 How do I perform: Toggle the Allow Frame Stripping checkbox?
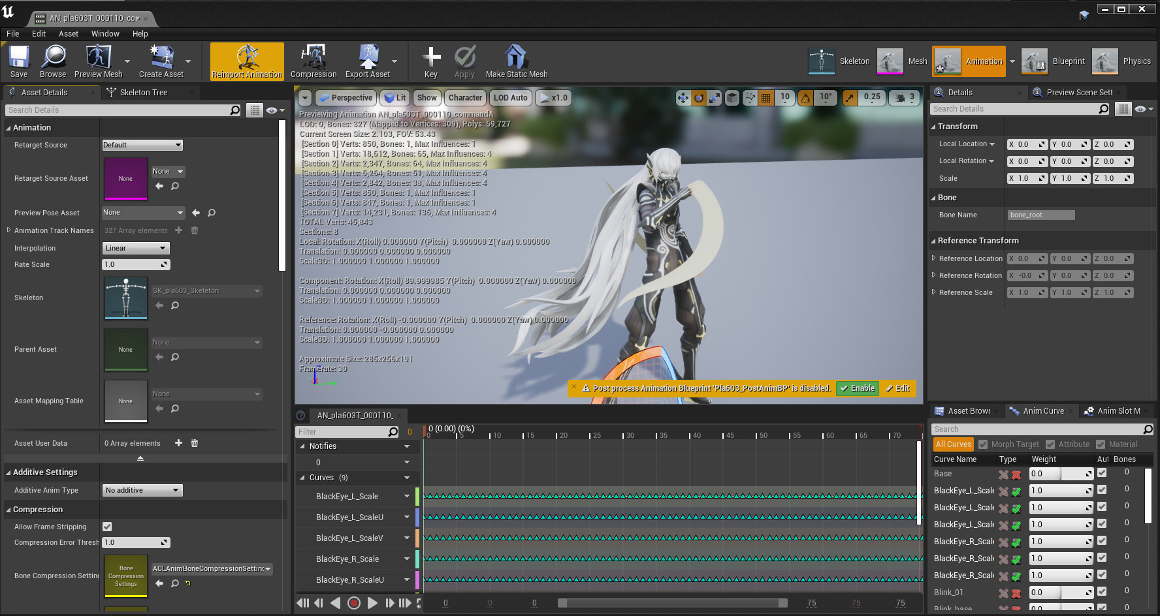point(106,527)
